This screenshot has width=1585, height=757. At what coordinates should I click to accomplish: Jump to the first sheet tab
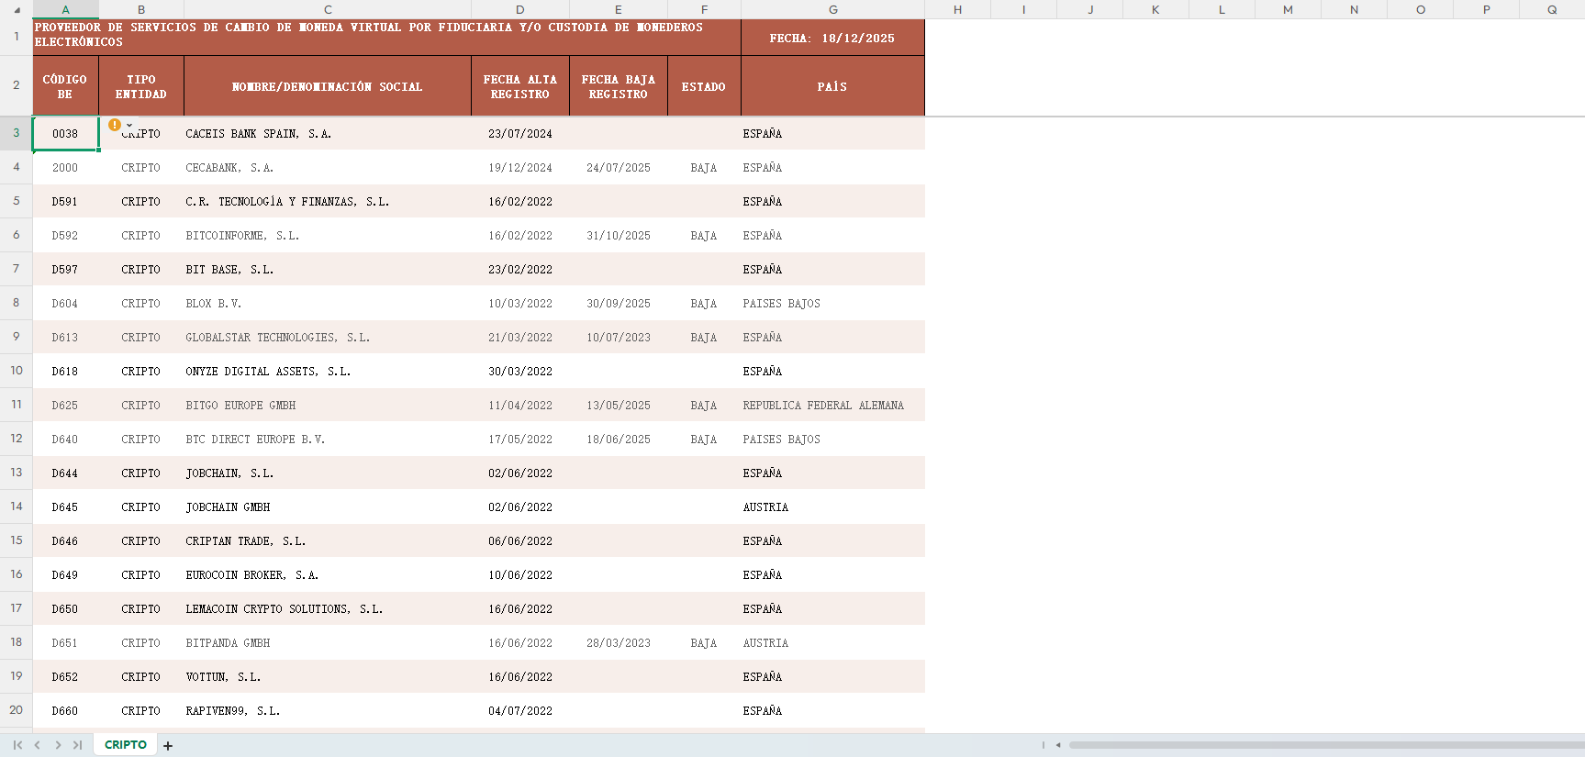tap(17, 745)
